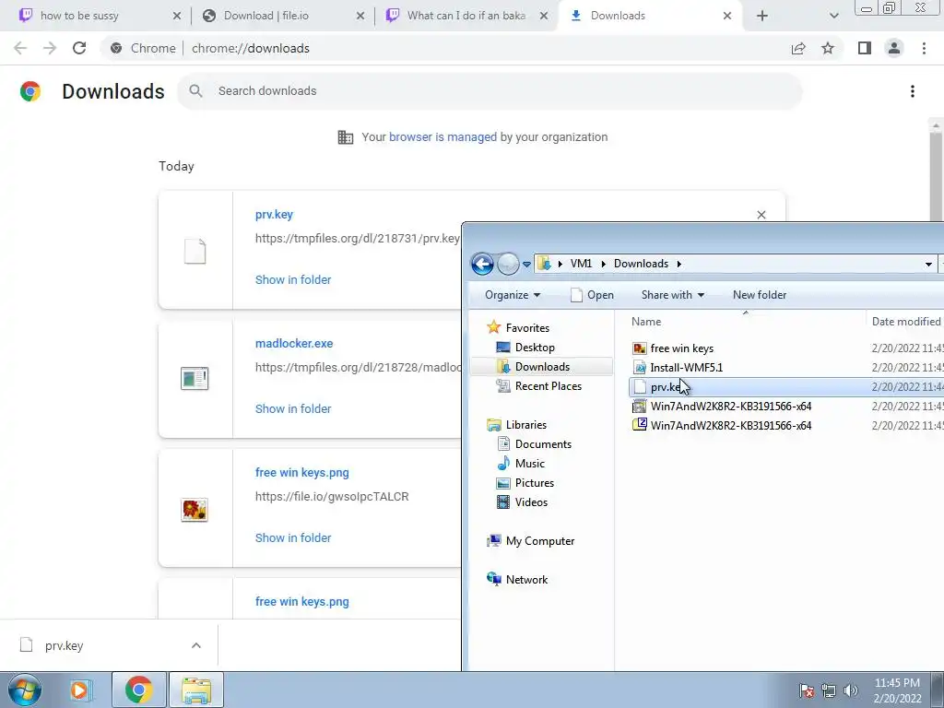Open Chrome's main three-dot menu

click(924, 48)
